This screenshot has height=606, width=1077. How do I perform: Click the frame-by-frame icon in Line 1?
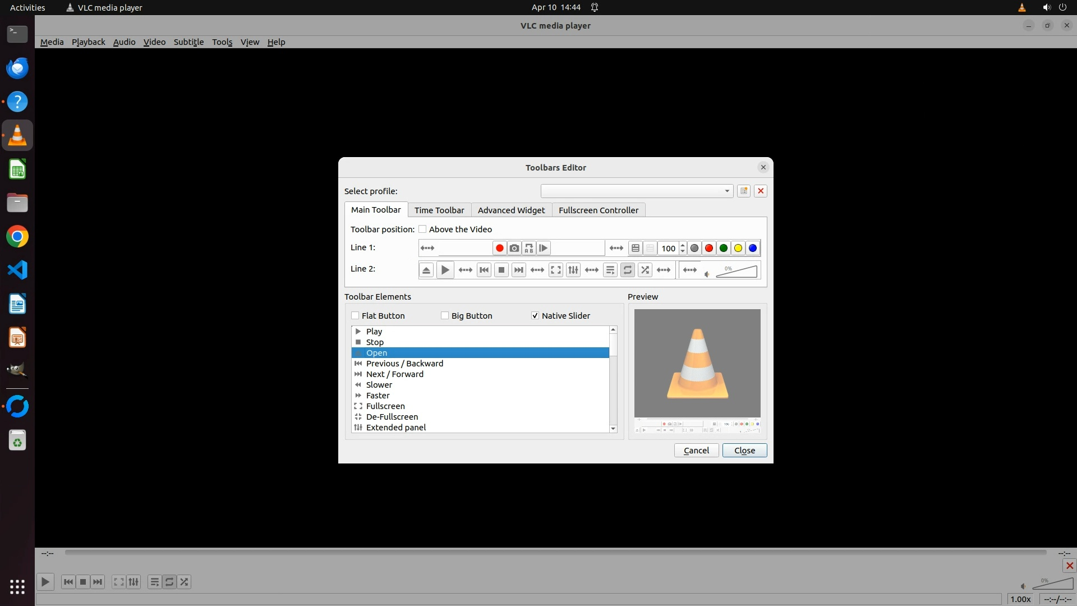pyautogui.click(x=543, y=248)
